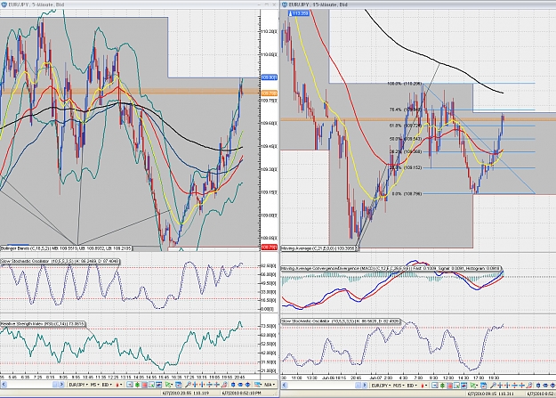Click the chart properties icon in the 15-minute toolbar
This screenshot has width=556, height=398.
(x=463, y=385)
